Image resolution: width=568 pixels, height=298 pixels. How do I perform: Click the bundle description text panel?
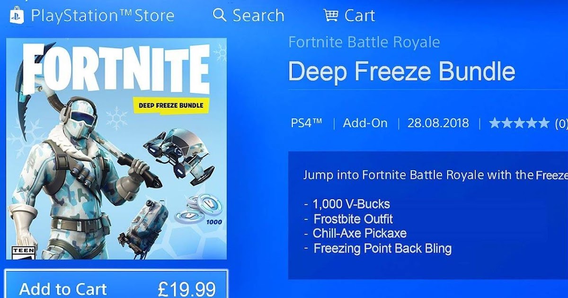pyautogui.click(x=428, y=215)
